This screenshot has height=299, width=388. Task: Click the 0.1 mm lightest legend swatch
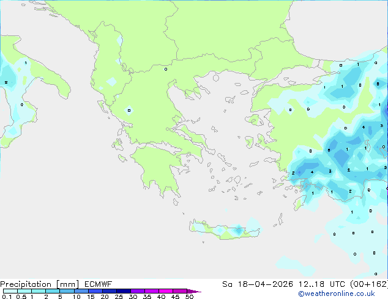10,291
